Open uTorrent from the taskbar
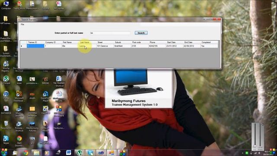This screenshot has width=277, height=156. 79,153
